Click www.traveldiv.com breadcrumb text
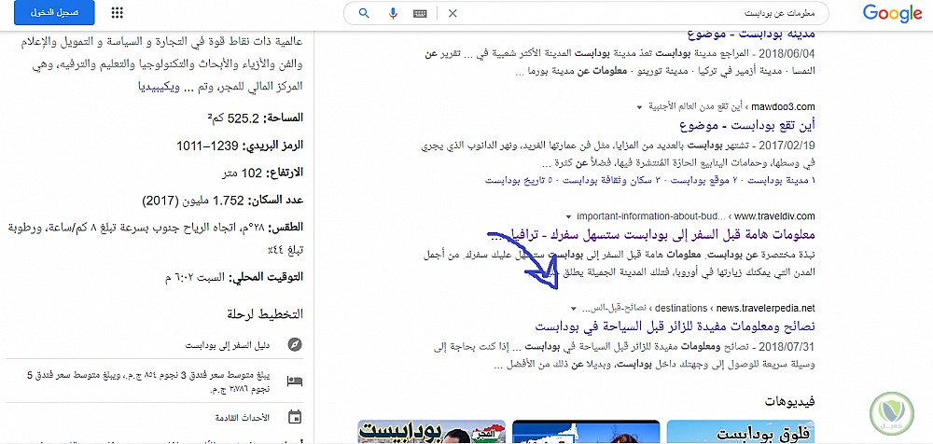The height and width of the screenshot is (444, 933). (x=774, y=216)
